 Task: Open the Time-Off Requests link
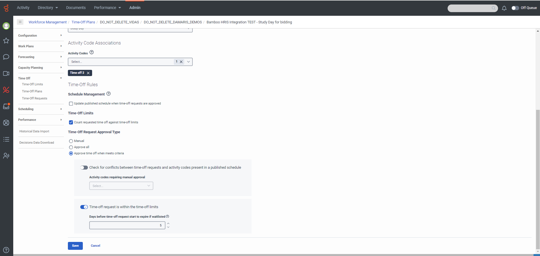coord(35,98)
